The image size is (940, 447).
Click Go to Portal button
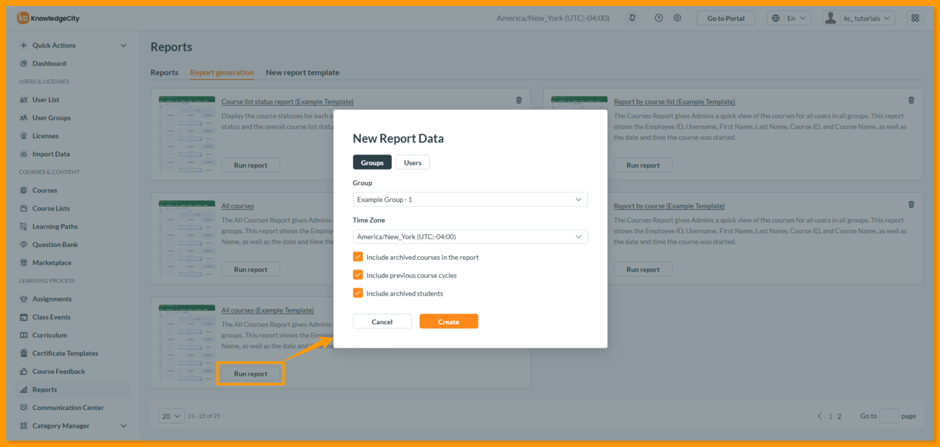point(726,18)
